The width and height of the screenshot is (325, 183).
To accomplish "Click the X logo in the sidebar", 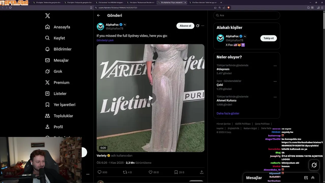I will point(47,16).
